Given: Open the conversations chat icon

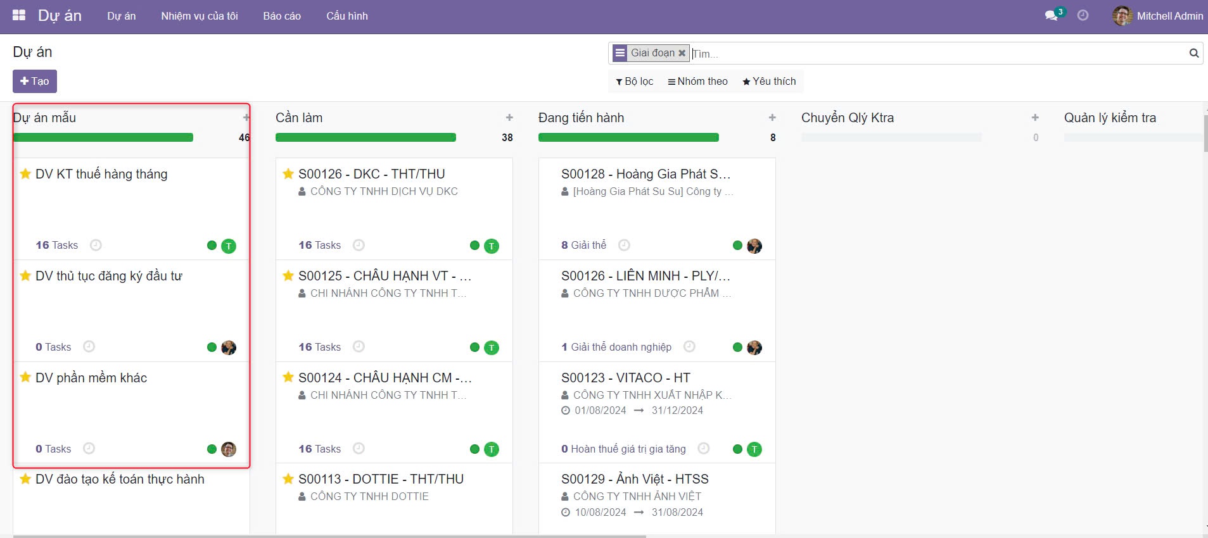Looking at the screenshot, I should click(x=1052, y=16).
